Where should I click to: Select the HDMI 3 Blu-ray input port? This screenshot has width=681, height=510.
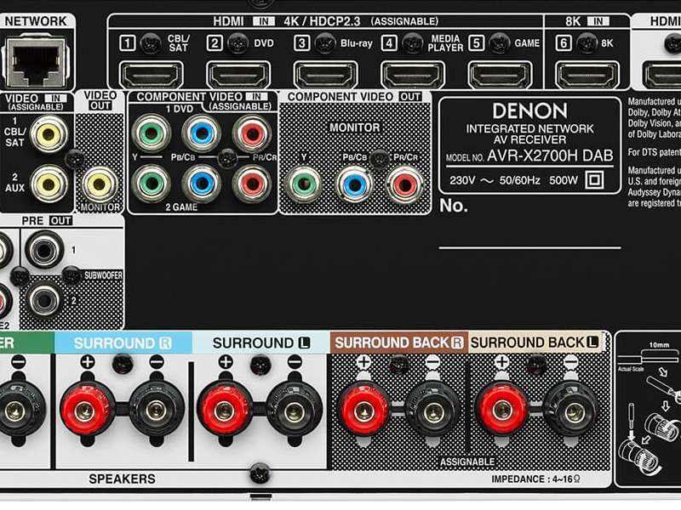pos(326,75)
